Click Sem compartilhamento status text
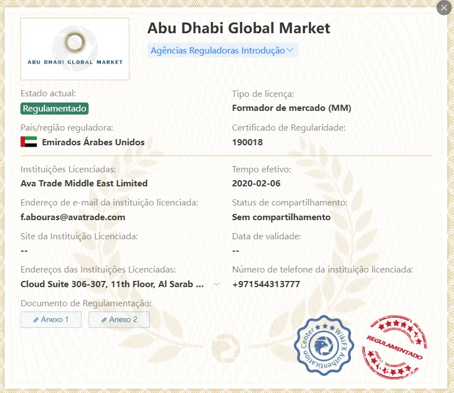The width and height of the screenshot is (454, 393). pos(281,217)
